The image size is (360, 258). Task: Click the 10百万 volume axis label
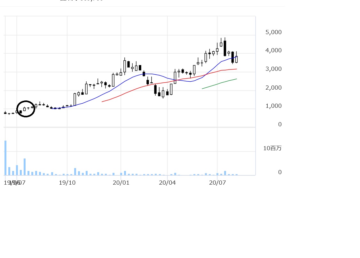[x=272, y=148]
